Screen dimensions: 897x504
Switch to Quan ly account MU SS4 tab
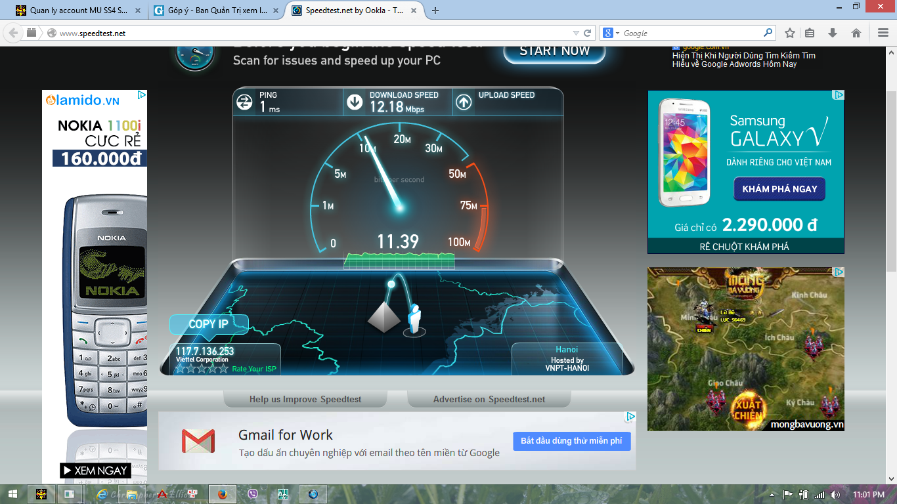tap(79, 10)
